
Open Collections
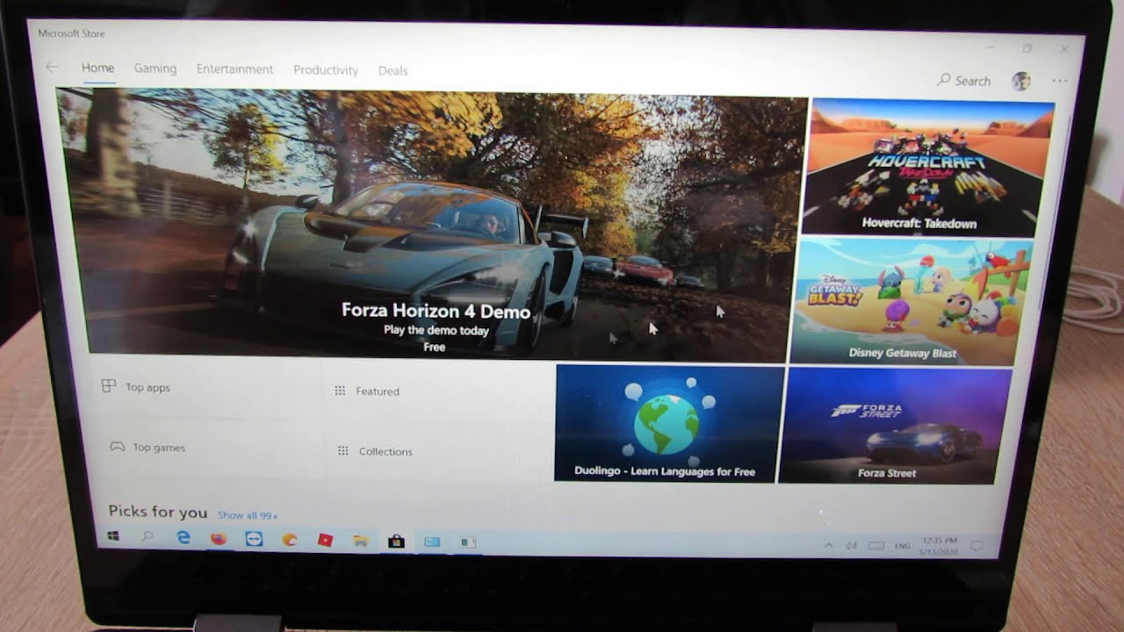coord(374,451)
